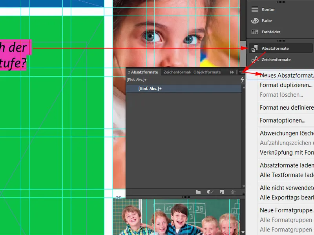Open Formatoptionen... from the menu
314x235 pixels.
(282, 121)
